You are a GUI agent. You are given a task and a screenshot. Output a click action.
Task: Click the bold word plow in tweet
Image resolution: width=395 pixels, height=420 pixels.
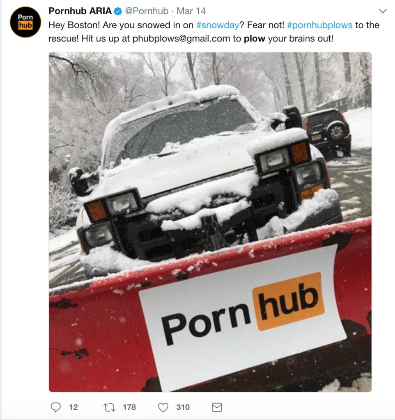coord(254,39)
